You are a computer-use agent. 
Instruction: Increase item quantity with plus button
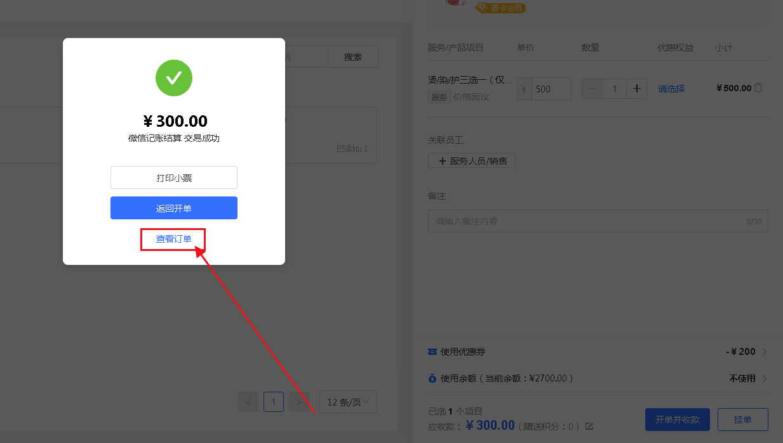coord(637,89)
